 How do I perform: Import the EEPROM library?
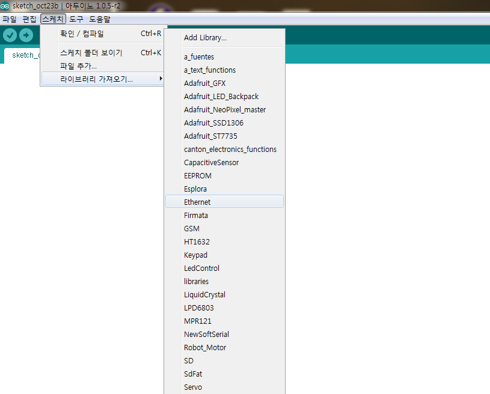click(224, 176)
